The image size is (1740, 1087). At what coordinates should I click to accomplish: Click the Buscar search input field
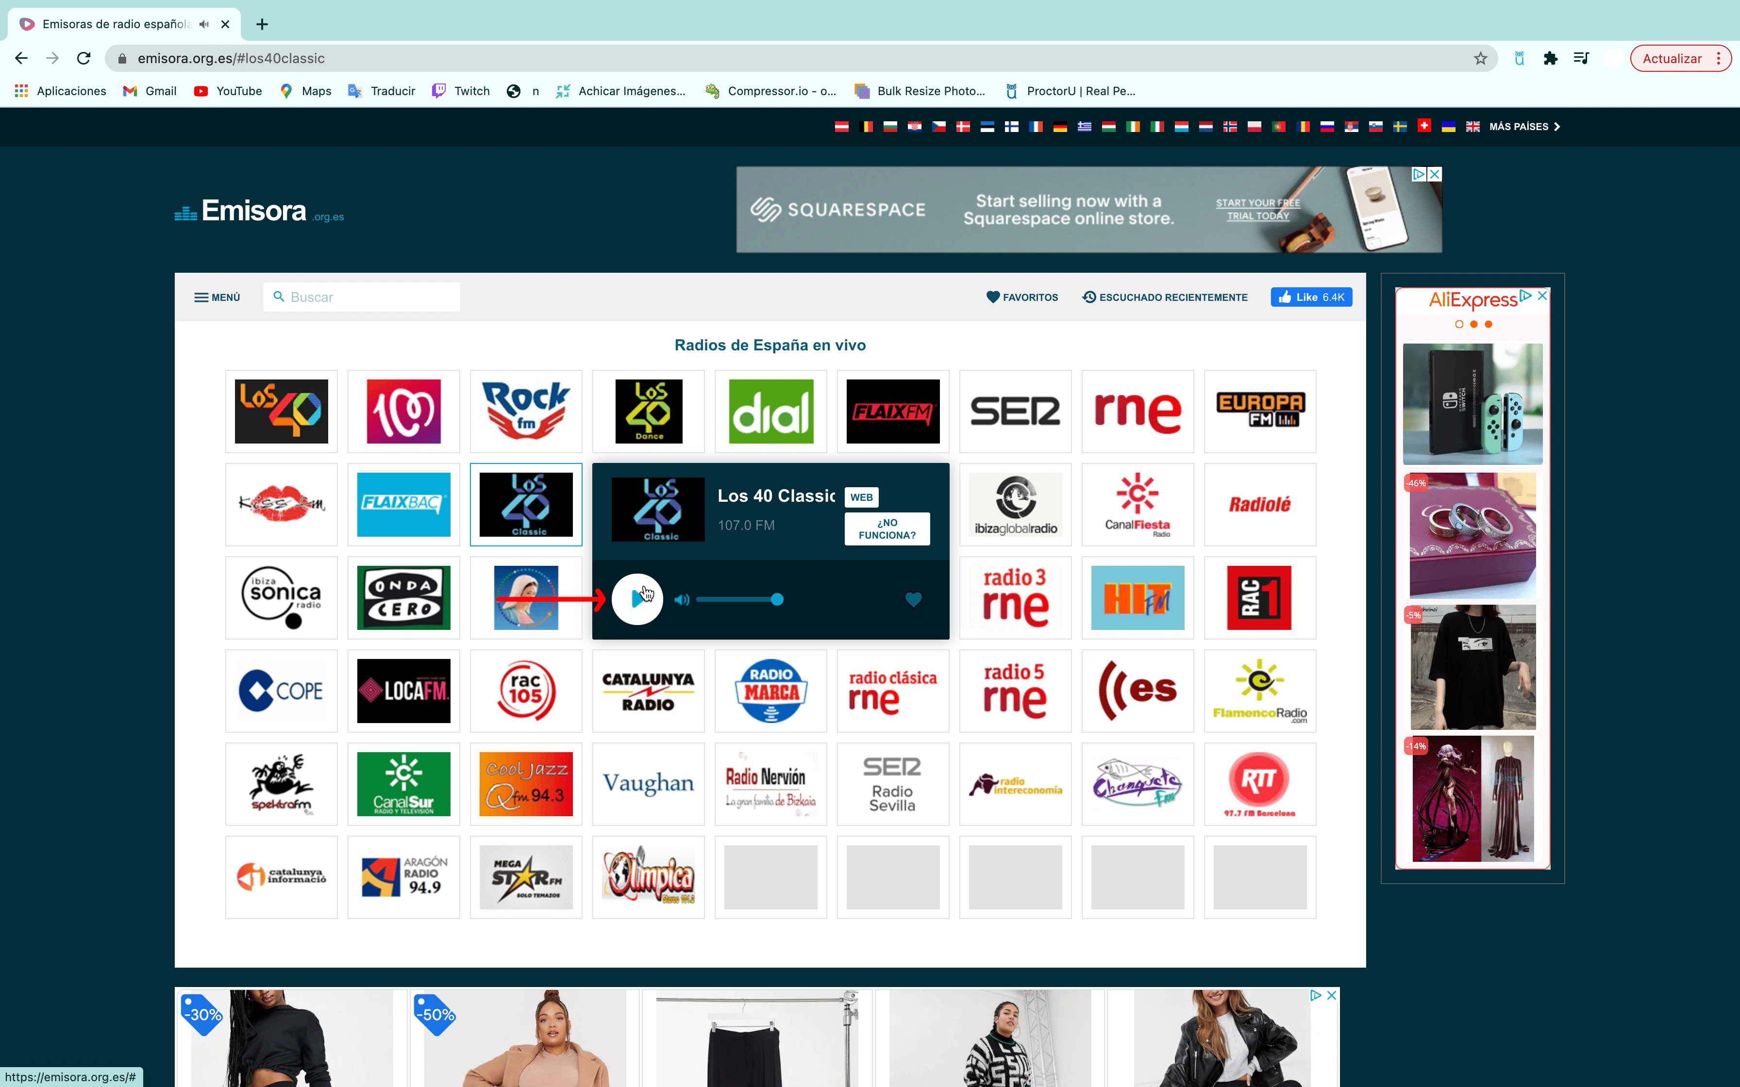click(x=363, y=297)
